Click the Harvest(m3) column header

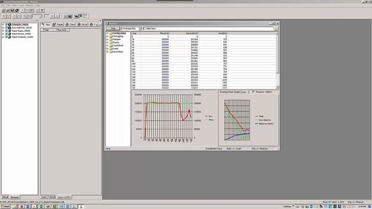[x=184, y=33]
